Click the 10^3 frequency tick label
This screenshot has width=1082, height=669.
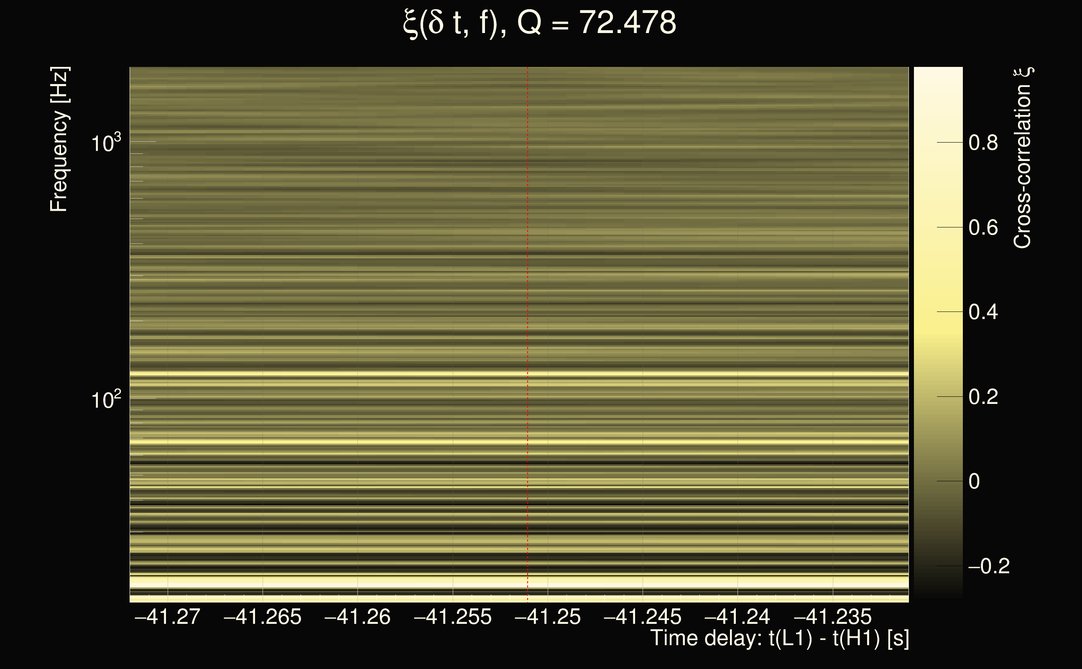point(106,143)
